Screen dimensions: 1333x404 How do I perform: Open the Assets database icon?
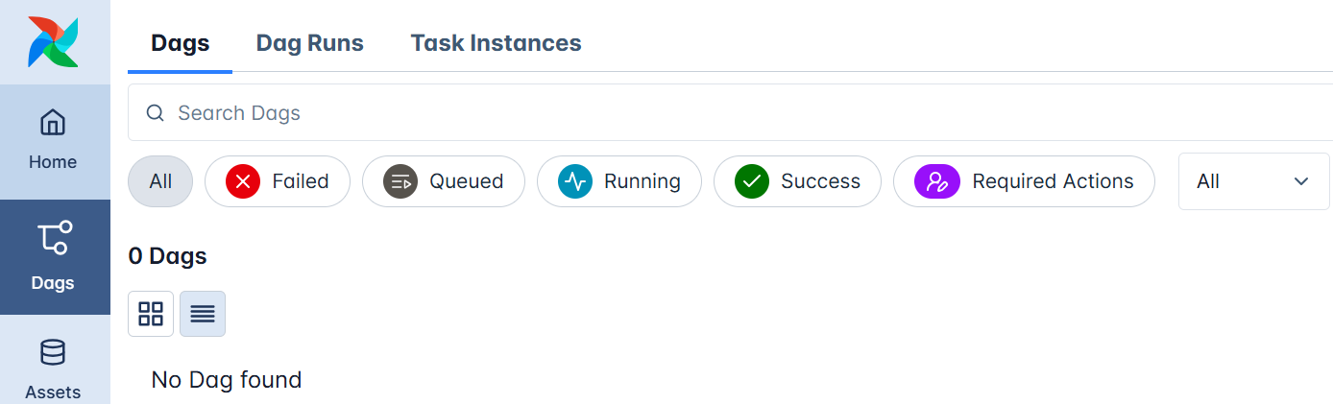pyautogui.click(x=53, y=352)
